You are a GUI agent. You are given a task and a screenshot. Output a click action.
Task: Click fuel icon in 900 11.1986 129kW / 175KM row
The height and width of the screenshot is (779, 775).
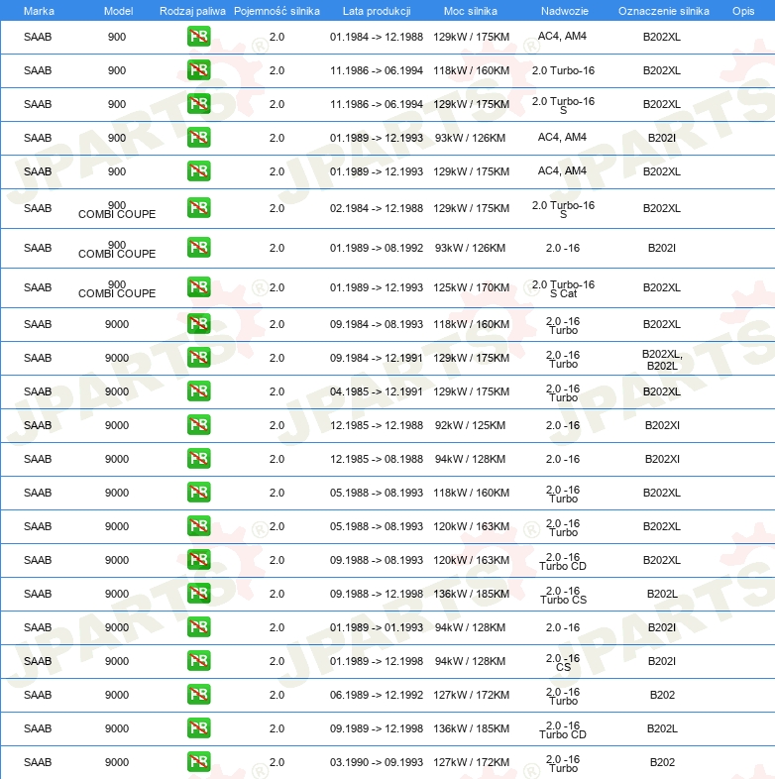point(199,104)
